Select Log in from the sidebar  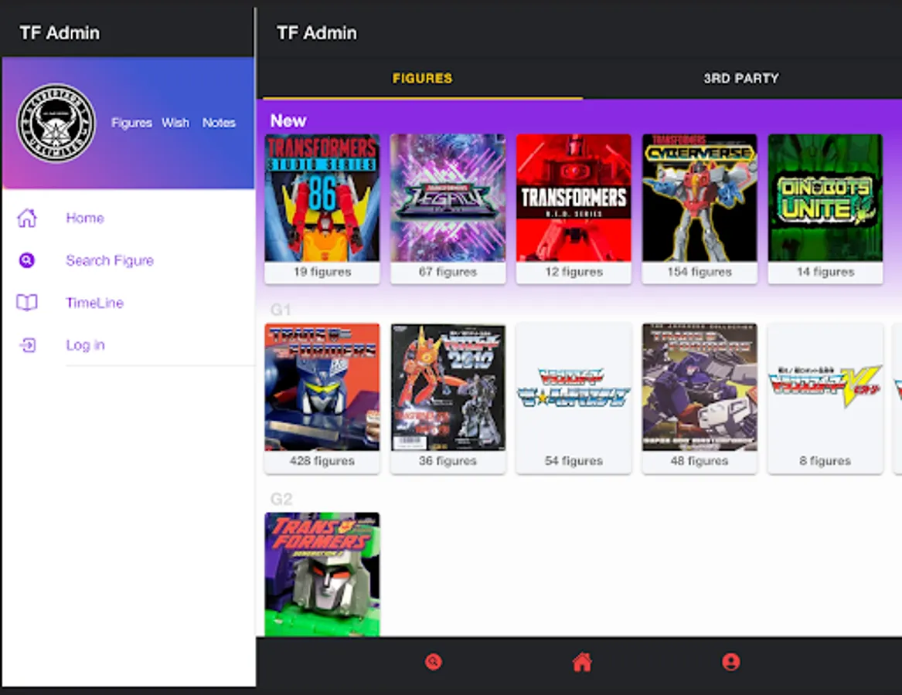coord(85,345)
